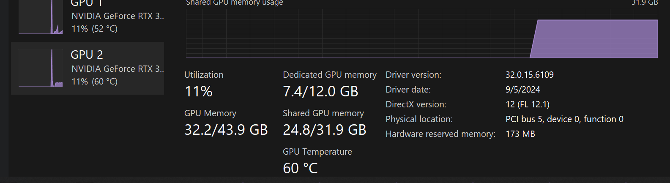Click the PCI bus 5 physical location value

[564, 119]
